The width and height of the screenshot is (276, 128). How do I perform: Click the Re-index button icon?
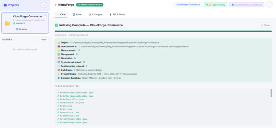click(17, 29)
